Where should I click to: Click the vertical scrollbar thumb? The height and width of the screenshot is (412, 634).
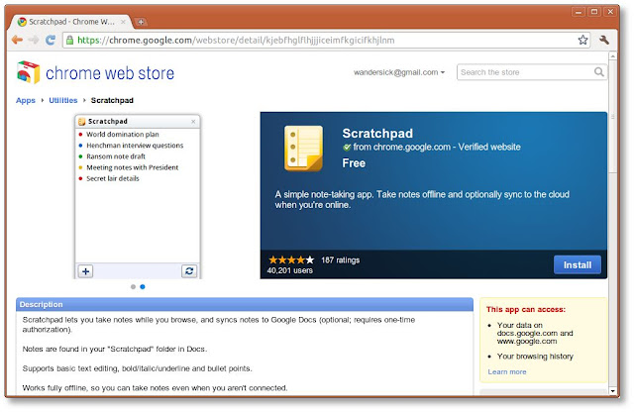(612, 117)
